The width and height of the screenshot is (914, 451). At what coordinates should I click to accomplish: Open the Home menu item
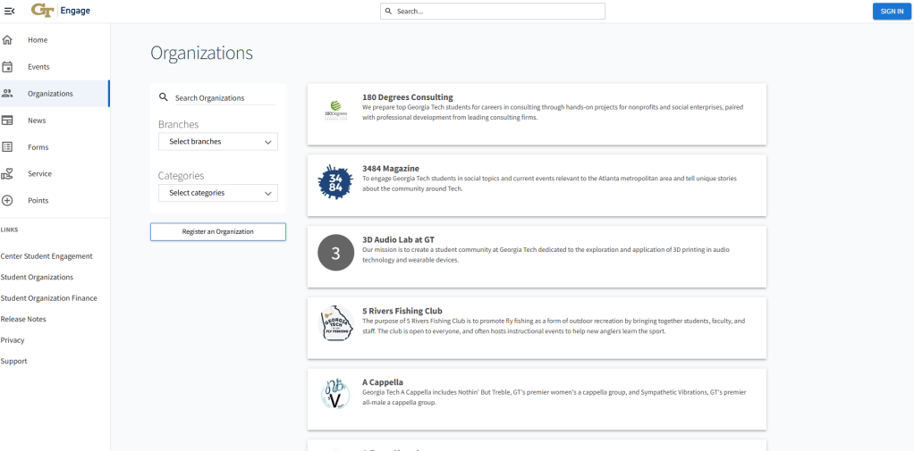55,40
